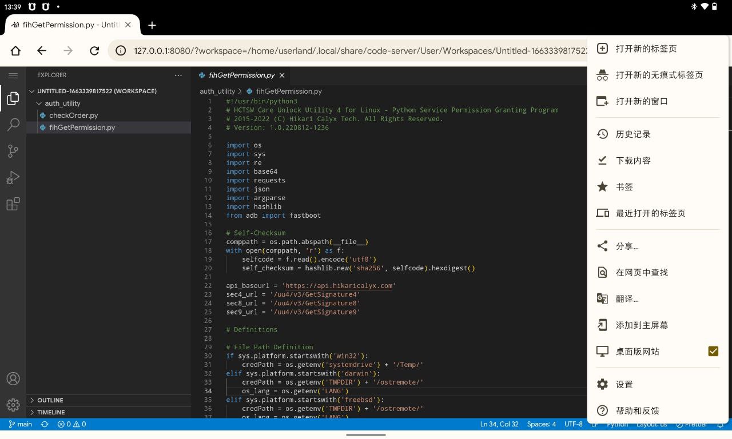Open checkOrder.py in Explorer
The image size is (732, 439).
[x=73, y=115]
